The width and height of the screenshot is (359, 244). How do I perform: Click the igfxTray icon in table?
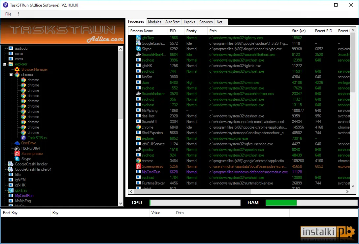[138, 37]
